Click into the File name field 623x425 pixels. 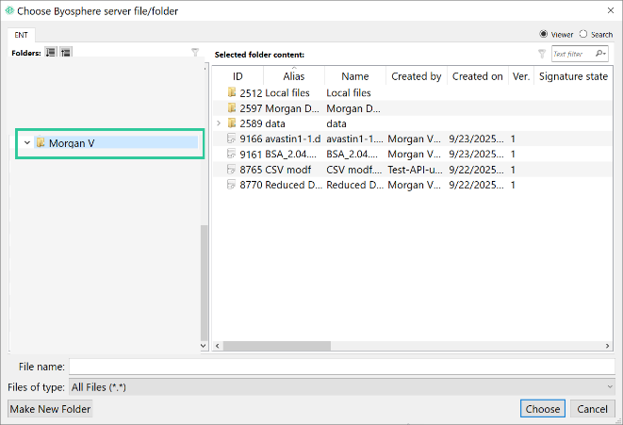tap(342, 367)
